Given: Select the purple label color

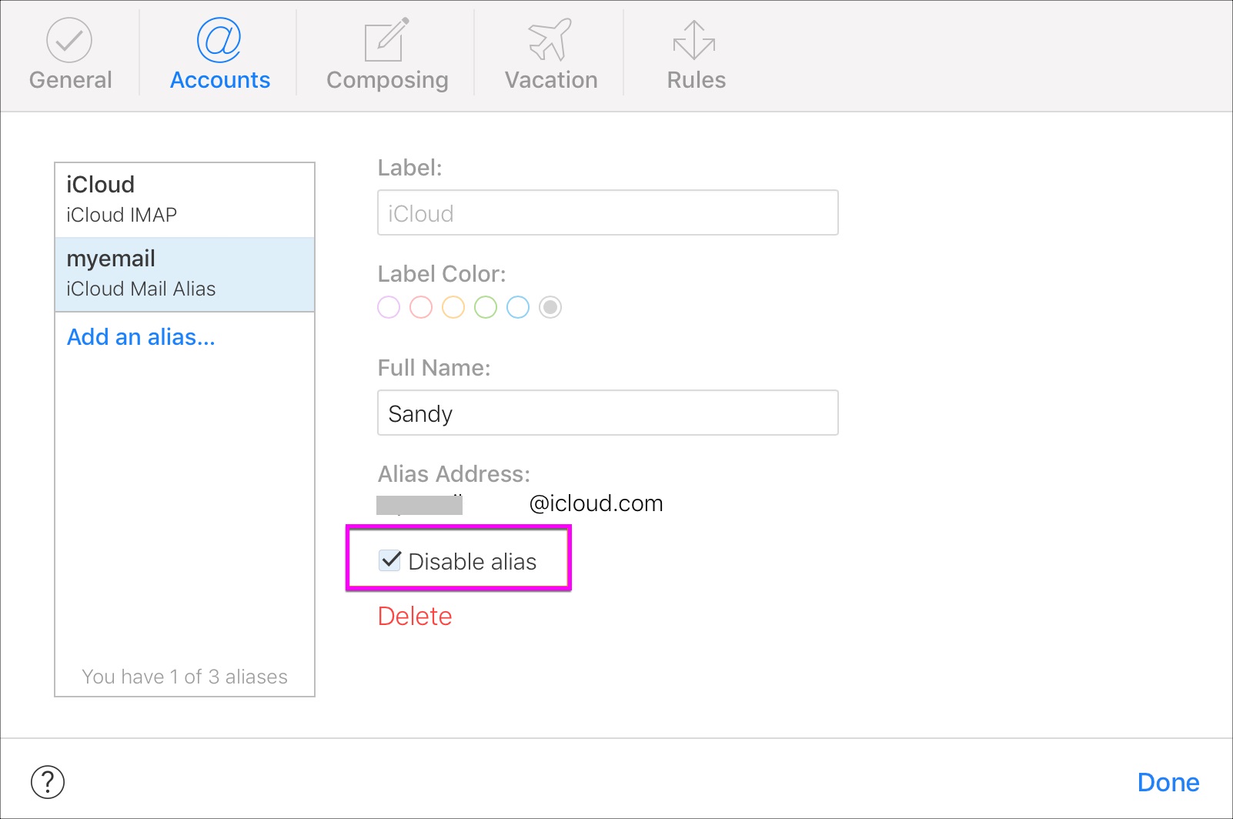Looking at the screenshot, I should [389, 307].
